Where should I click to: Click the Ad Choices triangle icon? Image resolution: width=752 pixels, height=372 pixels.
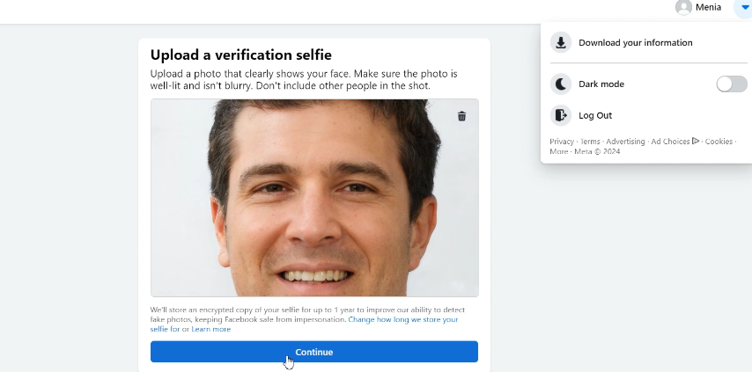click(696, 141)
